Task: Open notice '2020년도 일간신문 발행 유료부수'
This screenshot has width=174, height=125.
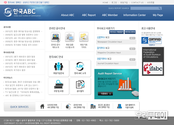Action: tap(22, 35)
